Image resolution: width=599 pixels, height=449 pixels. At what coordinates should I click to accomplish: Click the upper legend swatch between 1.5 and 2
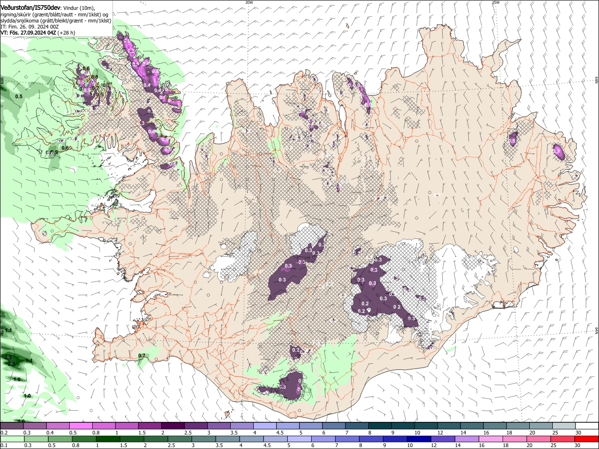pos(150,426)
